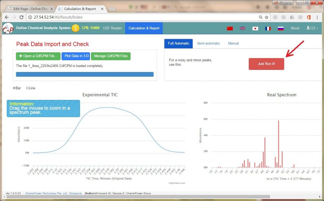
Task: Bookmark page with the star icon
Action: pyautogui.click(x=266, y=17)
